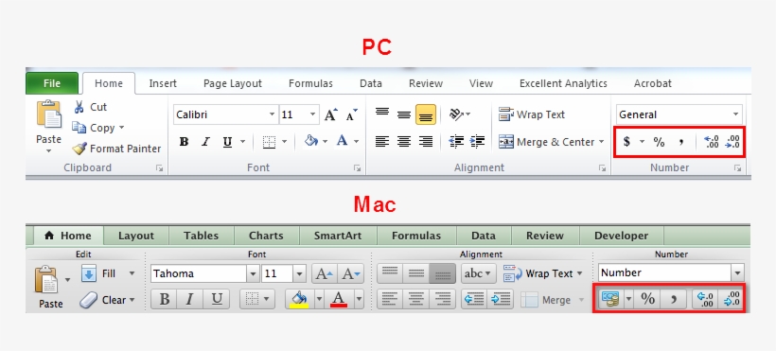This screenshot has width=776, height=351.
Task: Open Orientation tool in PC ribbon
Action: click(457, 114)
